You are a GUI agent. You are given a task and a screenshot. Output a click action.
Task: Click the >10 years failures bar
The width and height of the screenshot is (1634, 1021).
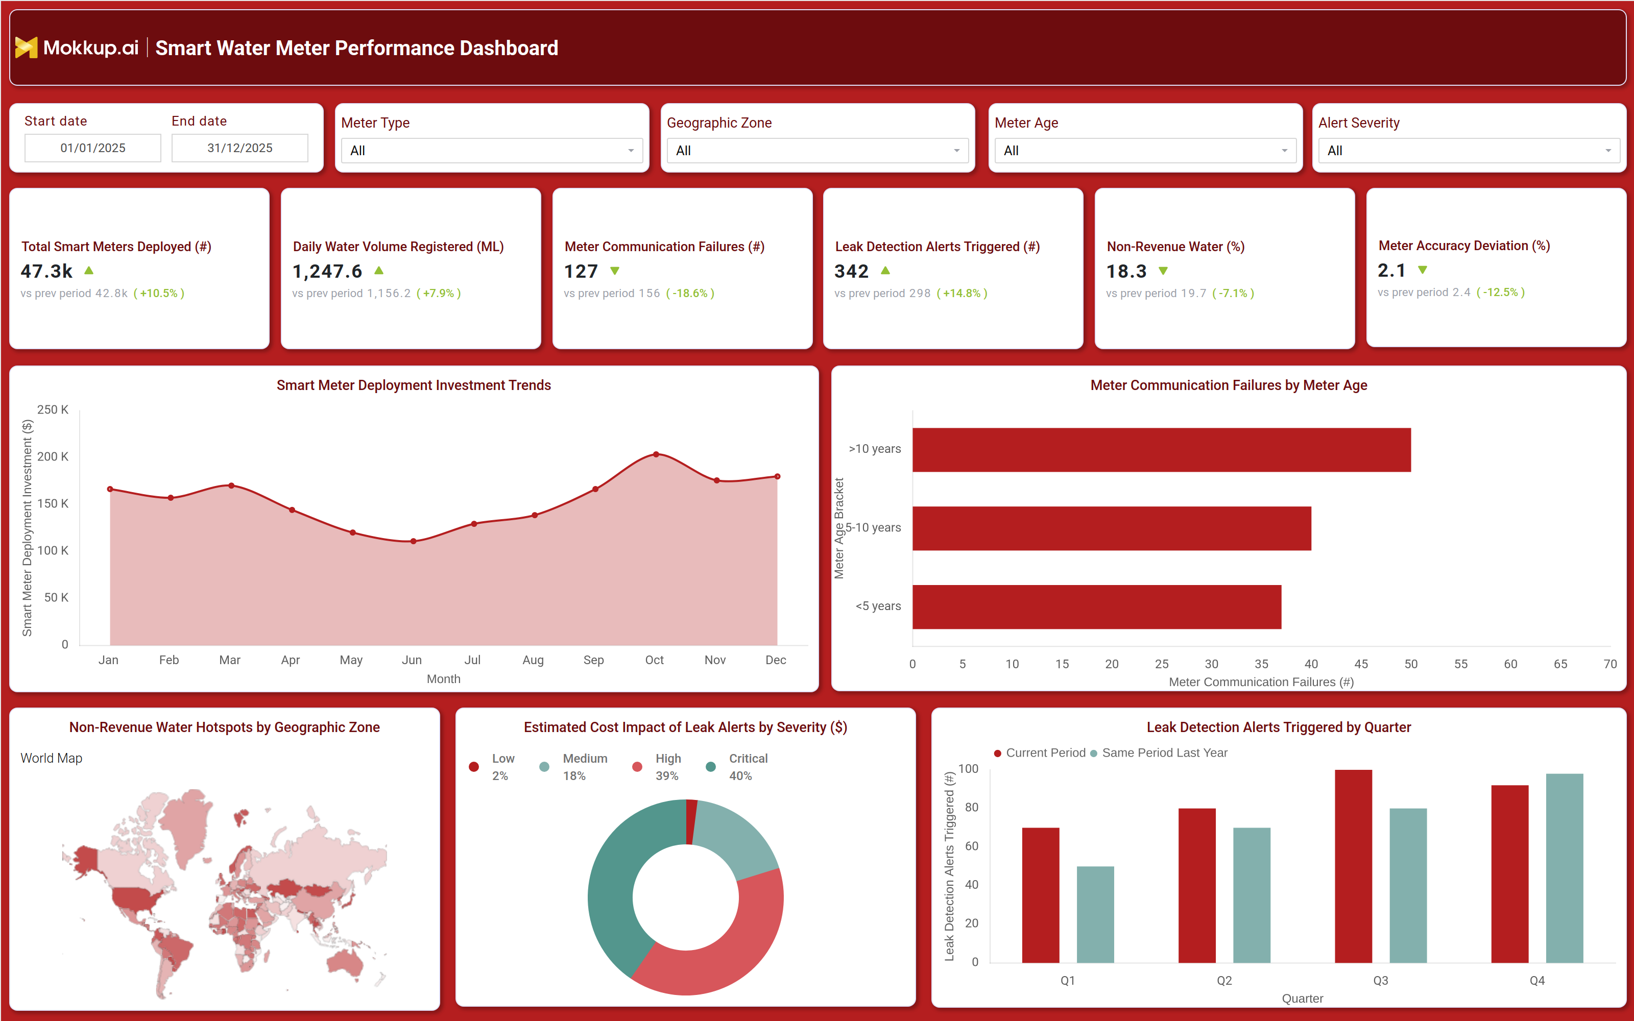(x=1161, y=450)
